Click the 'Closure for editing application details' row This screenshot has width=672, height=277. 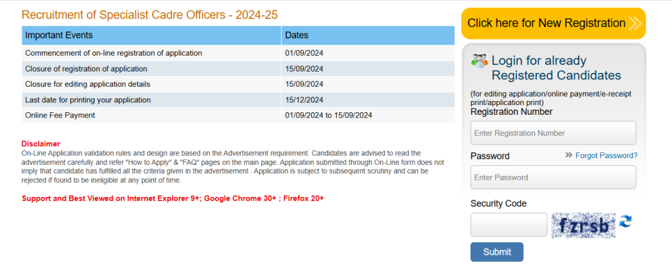[88, 84]
